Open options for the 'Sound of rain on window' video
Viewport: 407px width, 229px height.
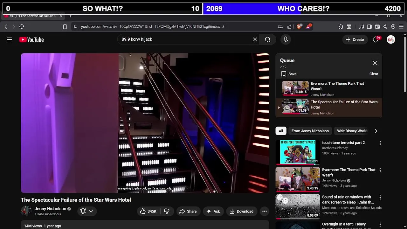(x=380, y=198)
